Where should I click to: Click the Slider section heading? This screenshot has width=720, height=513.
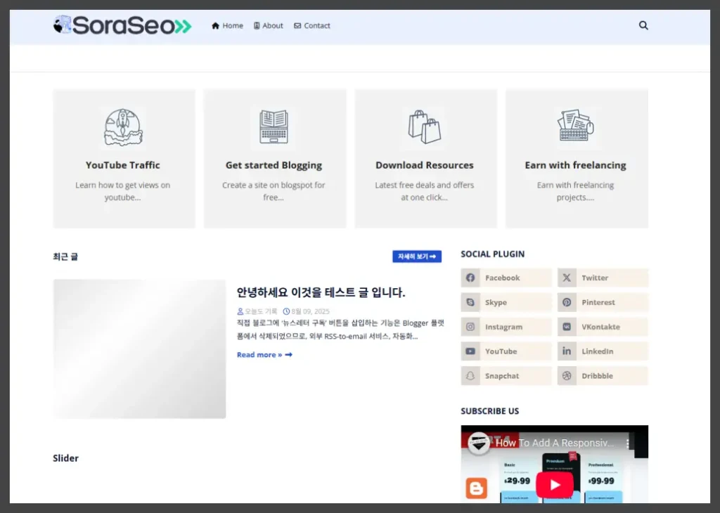pos(65,458)
